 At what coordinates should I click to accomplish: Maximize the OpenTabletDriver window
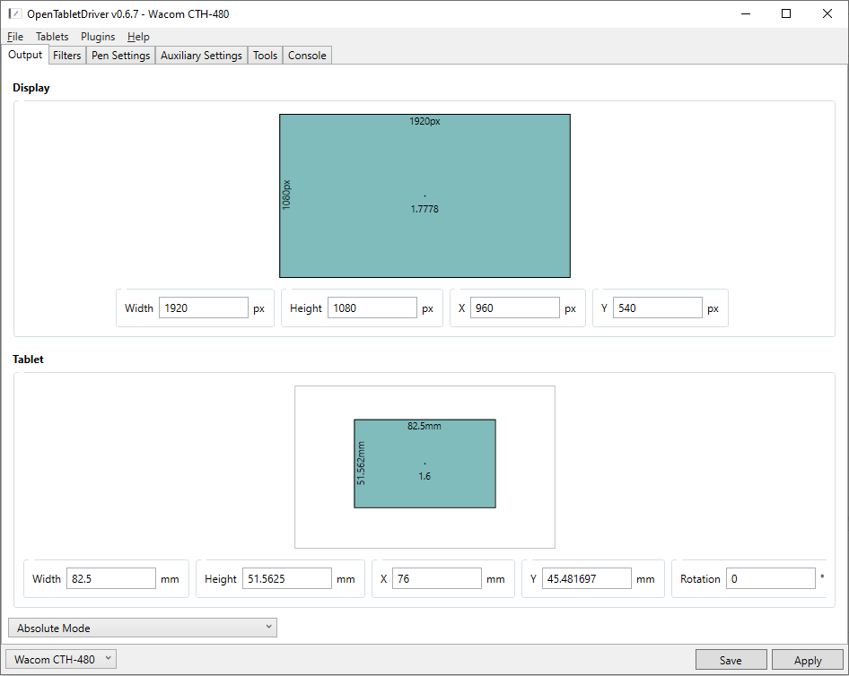(786, 13)
